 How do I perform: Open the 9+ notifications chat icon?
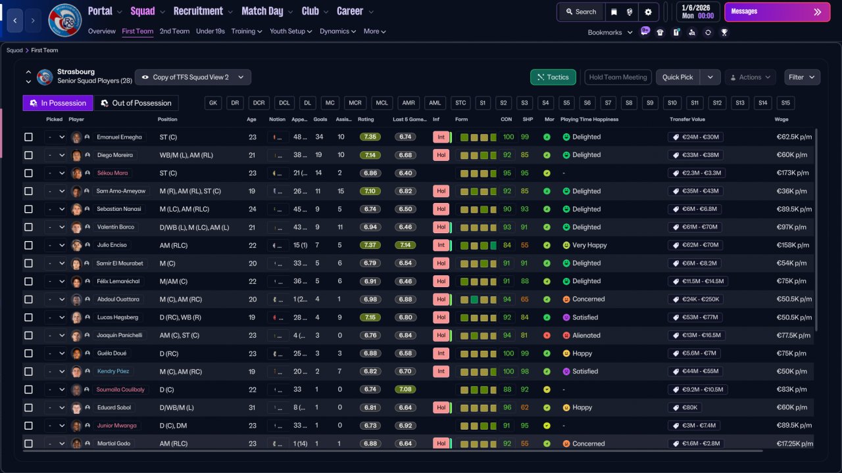[645, 32]
